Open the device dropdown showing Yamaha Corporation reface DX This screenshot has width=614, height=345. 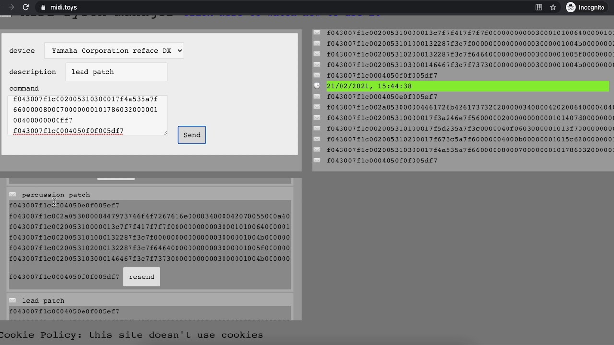point(114,50)
